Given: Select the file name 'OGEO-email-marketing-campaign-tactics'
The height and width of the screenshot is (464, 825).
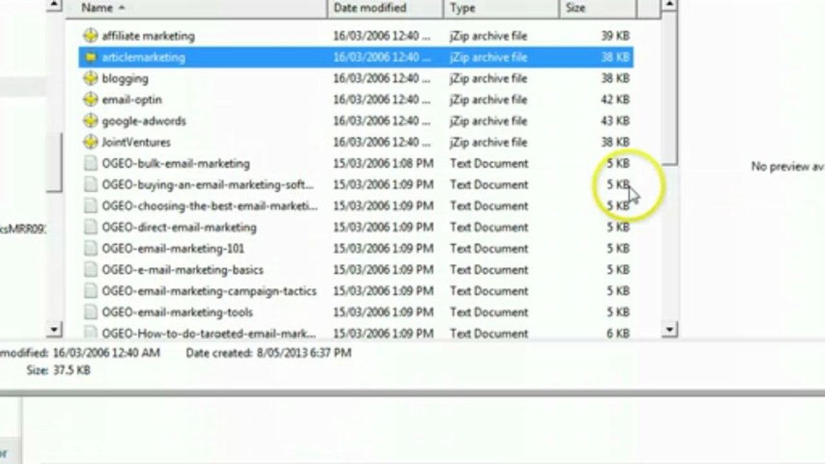Looking at the screenshot, I should coord(209,291).
